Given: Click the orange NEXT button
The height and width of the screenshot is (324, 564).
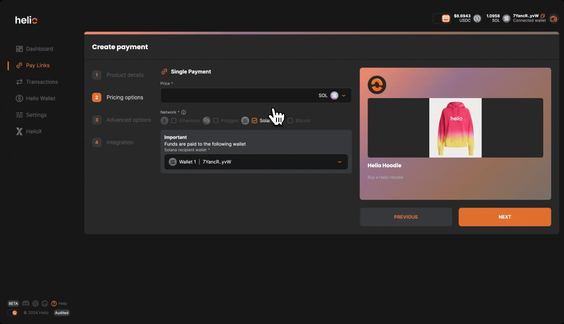Looking at the screenshot, I should [x=505, y=217].
